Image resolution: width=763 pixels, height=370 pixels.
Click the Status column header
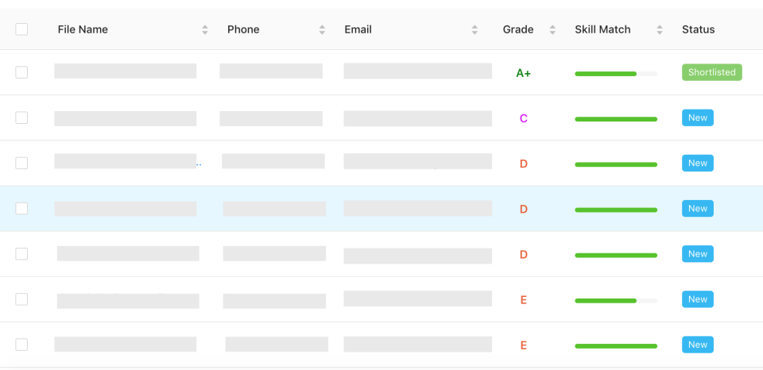tap(698, 29)
